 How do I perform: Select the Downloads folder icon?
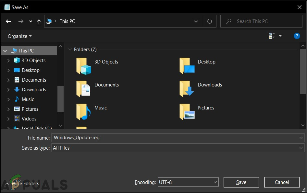point(187,89)
